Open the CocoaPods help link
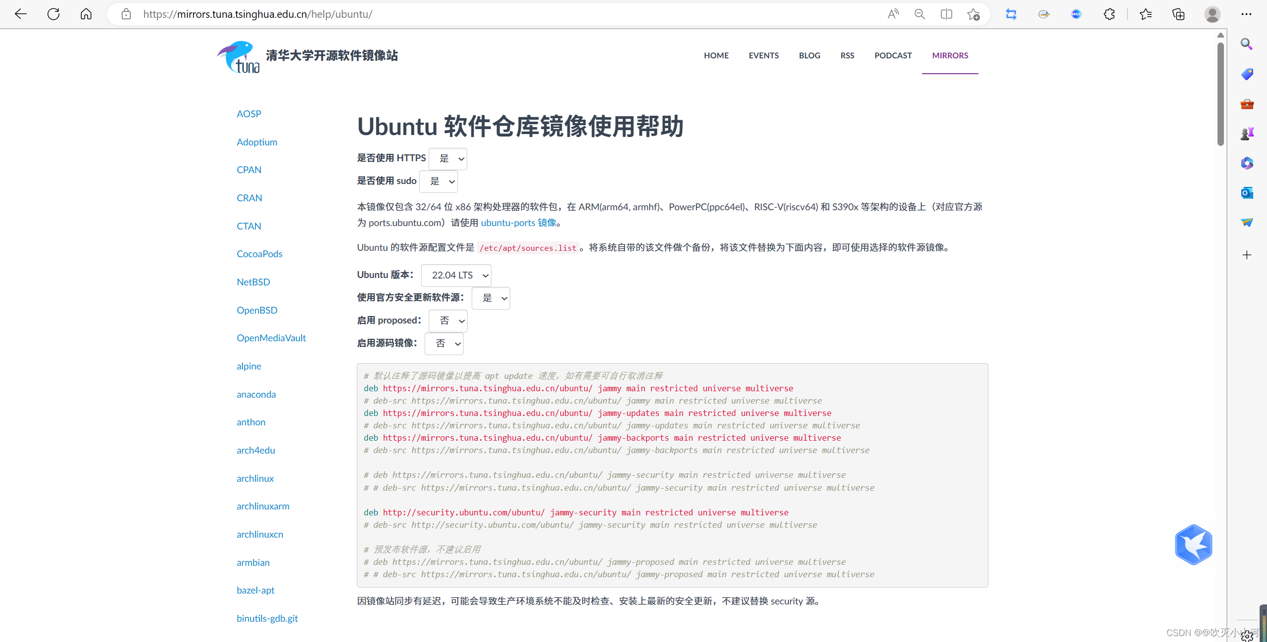This screenshot has width=1267, height=642. (259, 254)
